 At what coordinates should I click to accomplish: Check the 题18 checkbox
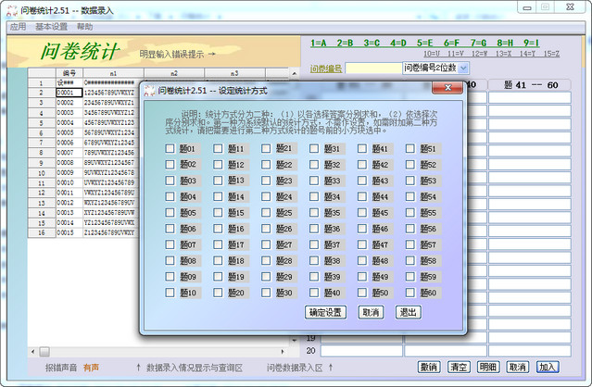pos(218,260)
